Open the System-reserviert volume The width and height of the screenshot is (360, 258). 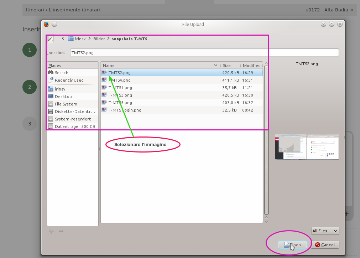click(x=73, y=119)
